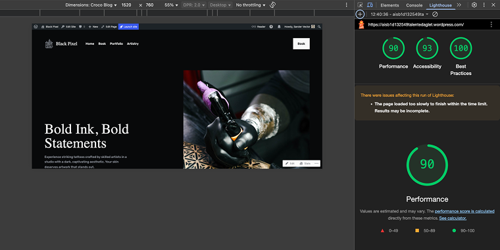Image resolution: width=500 pixels, height=250 pixels.
Task: Open the No throttling dropdown
Action: pyautogui.click(x=251, y=5)
